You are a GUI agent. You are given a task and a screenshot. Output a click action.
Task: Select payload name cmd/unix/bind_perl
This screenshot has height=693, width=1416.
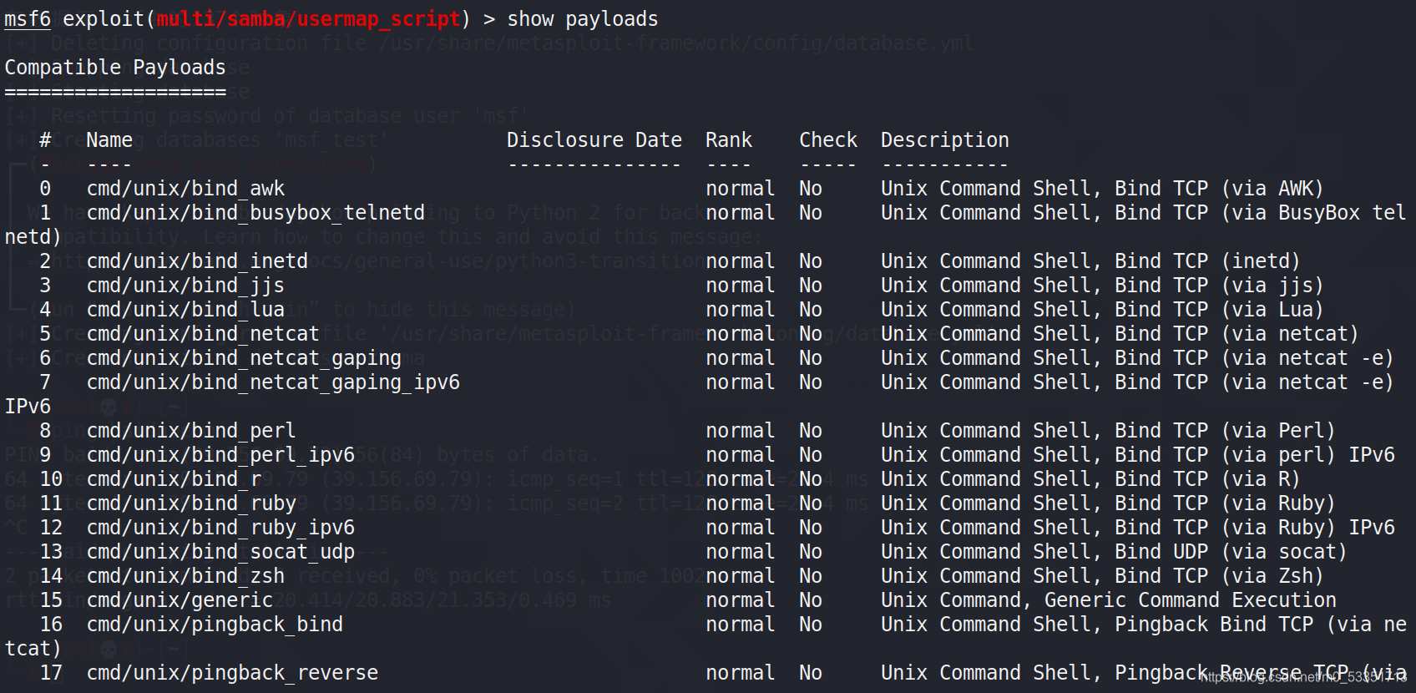(191, 431)
